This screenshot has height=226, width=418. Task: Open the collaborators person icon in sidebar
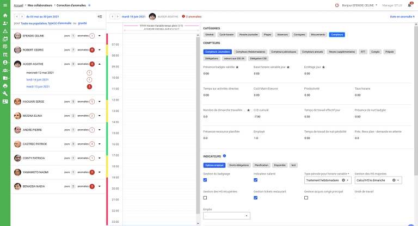coord(5,23)
